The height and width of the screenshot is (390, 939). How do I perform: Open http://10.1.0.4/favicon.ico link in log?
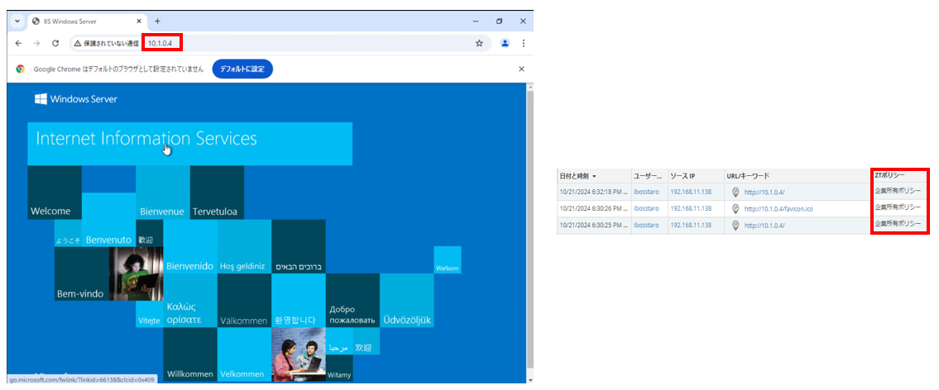point(779,209)
